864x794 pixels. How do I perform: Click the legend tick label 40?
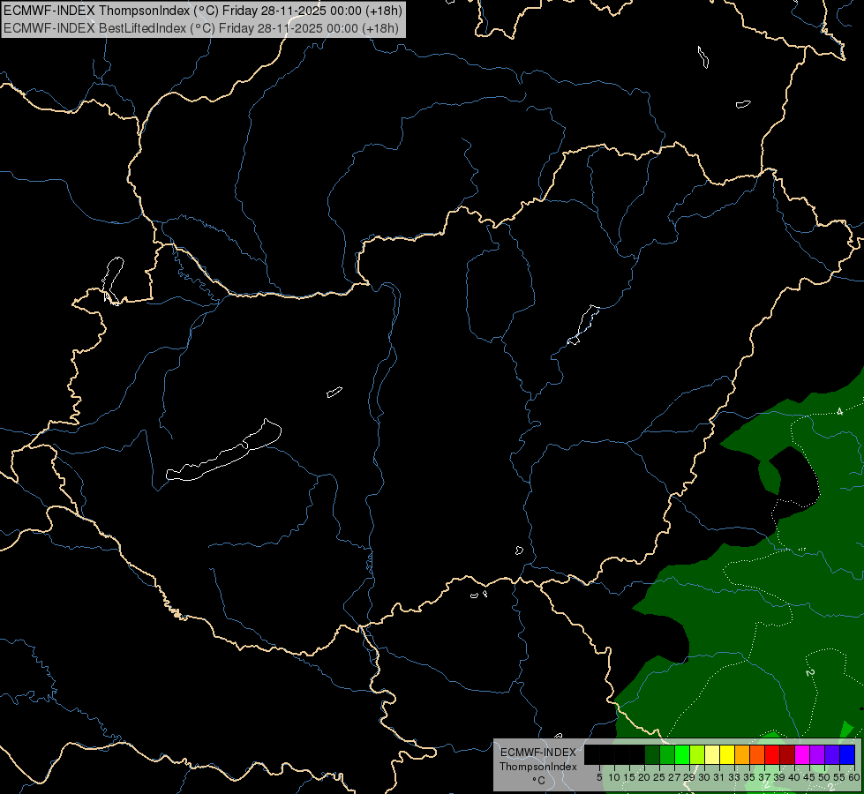[x=794, y=777]
